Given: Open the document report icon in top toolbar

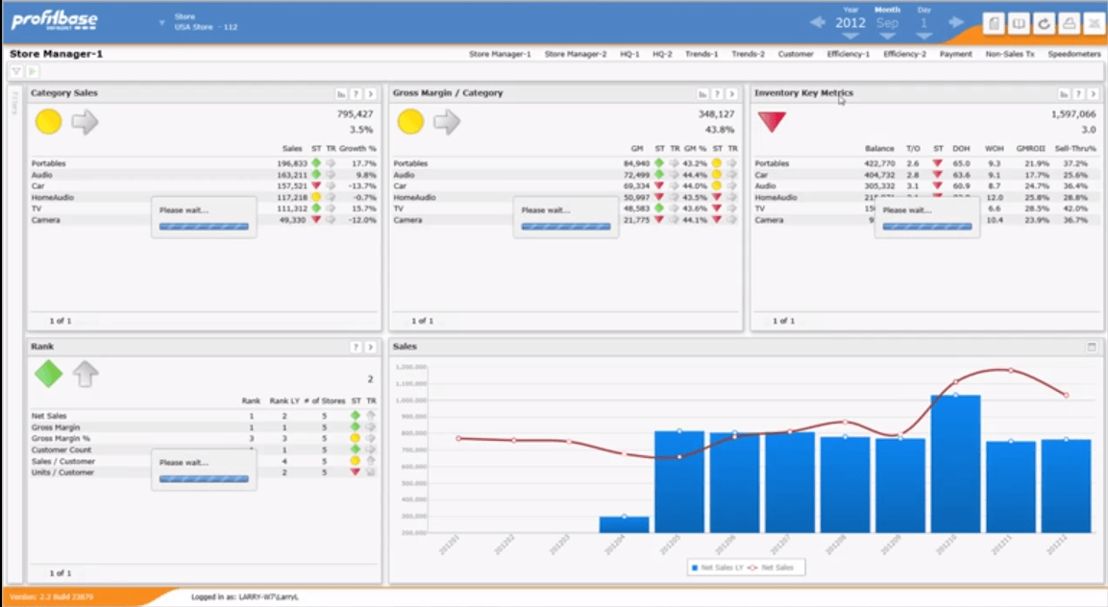Looking at the screenshot, I should click(994, 23).
